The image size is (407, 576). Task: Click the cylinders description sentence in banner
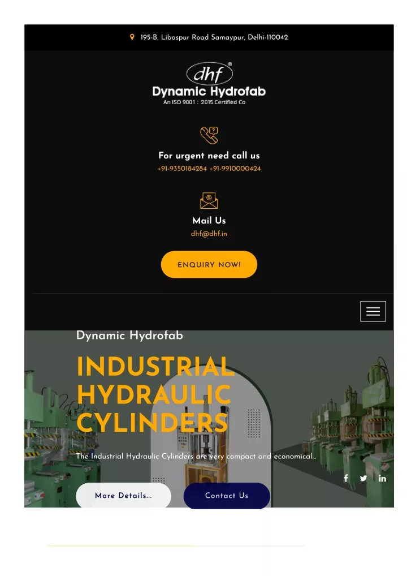196,456
